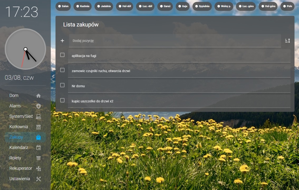
Task: Toggle the Wolny p. room chip
Action: [x=224, y=6]
